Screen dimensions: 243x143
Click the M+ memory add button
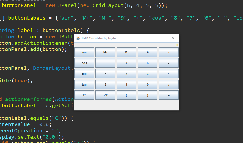[x=105, y=52]
